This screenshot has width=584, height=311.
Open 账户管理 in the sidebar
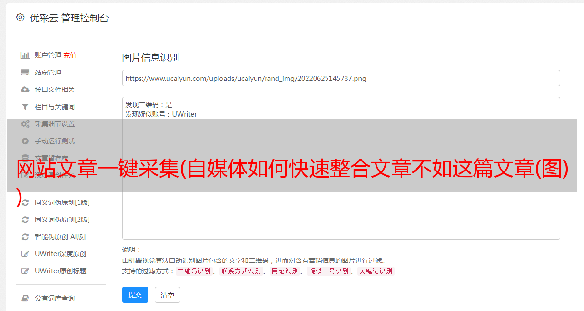coord(48,55)
